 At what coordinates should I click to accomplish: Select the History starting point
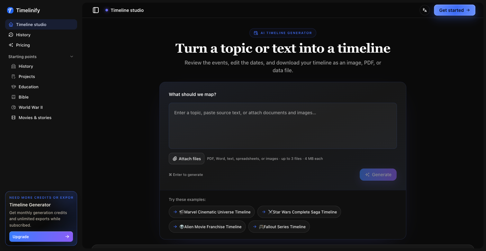(42, 66)
